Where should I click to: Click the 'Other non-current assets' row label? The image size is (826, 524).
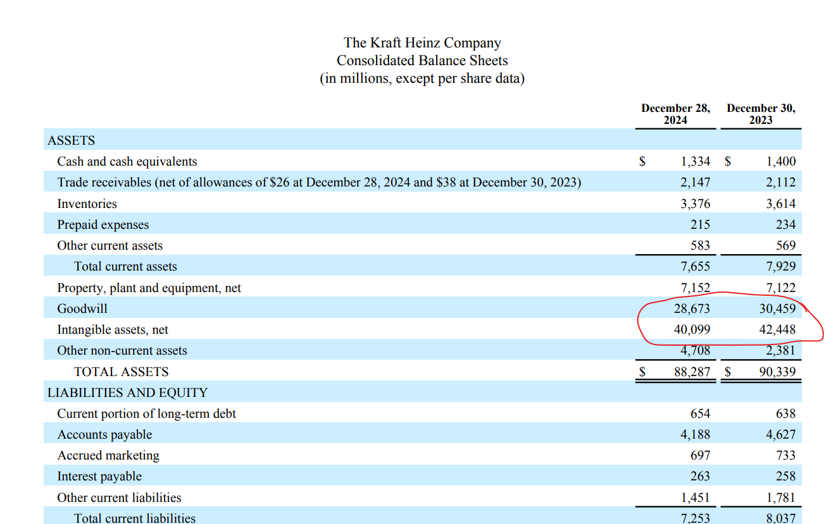[122, 350]
